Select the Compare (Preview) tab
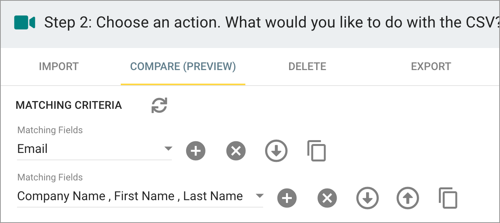The image size is (500, 223). tap(183, 67)
